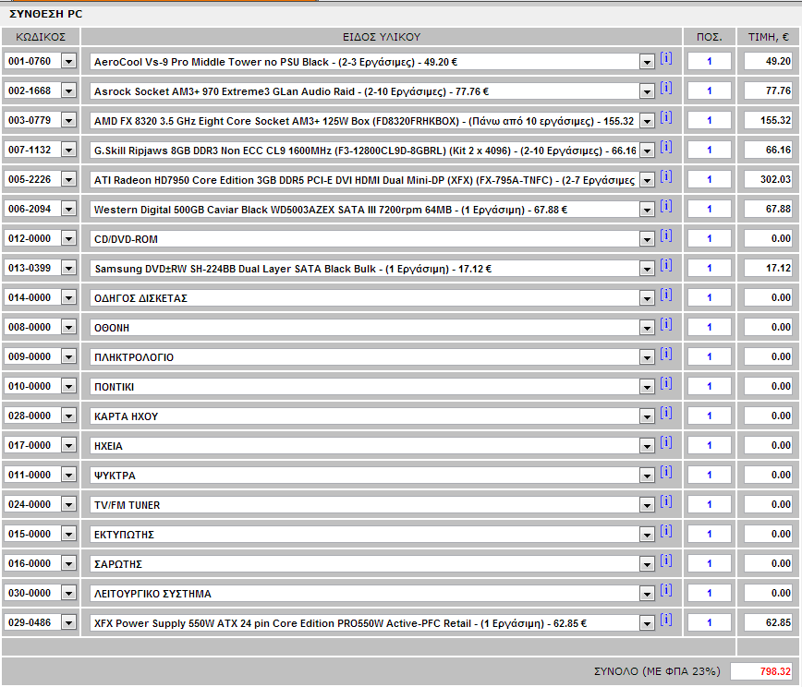This screenshot has width=802, height=687.
Task: Open code dropdown showing 006-2094
Action: (x=68, y=209)
